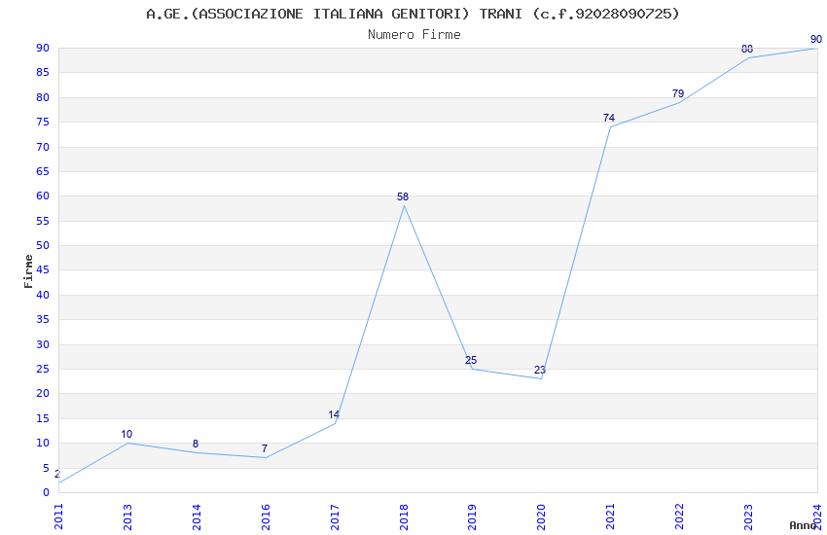Select the data label 88 for 2023
Screen dimensions: 827x535
point(747,49)
